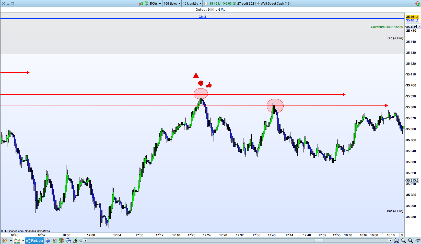Select the second pink ellipse near 17:40
421x244 pixels.
click(275, 106)
